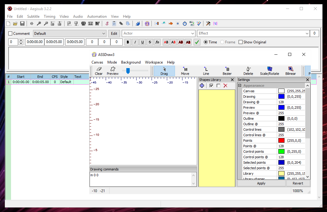This screenshot has height=212, width=327.
Task: Check all shapes in Shapes Library
Action: pos(211,86)
